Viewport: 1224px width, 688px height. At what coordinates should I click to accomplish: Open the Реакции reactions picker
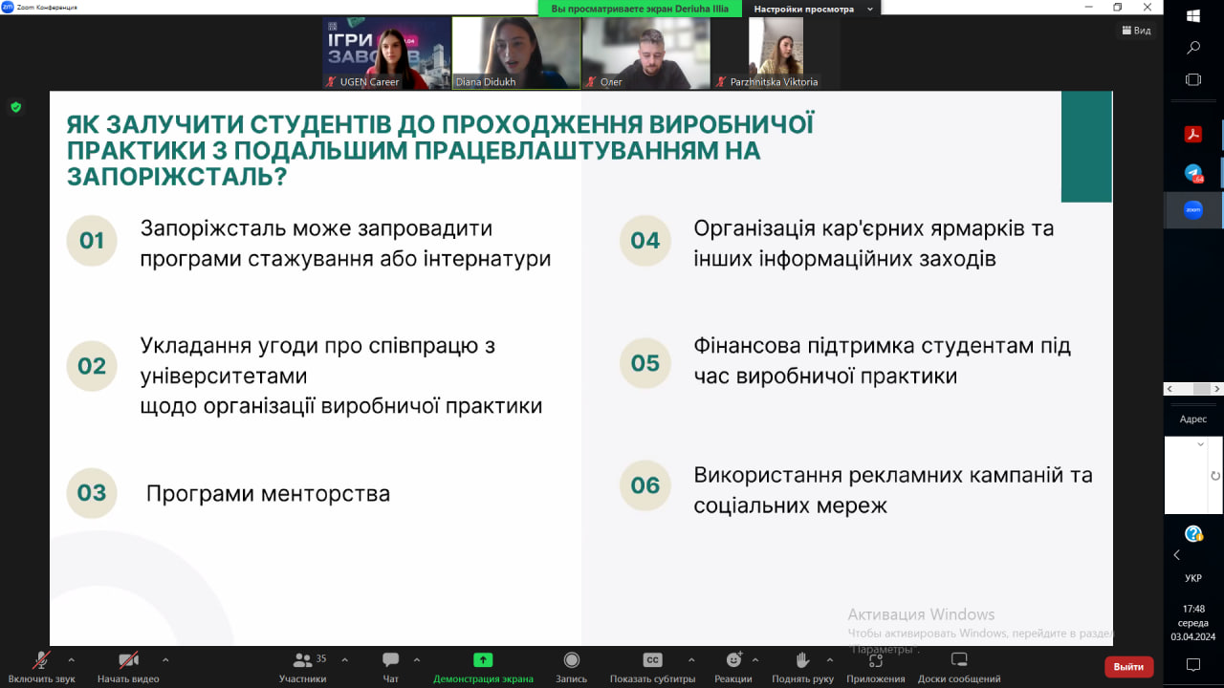(732, 661)
